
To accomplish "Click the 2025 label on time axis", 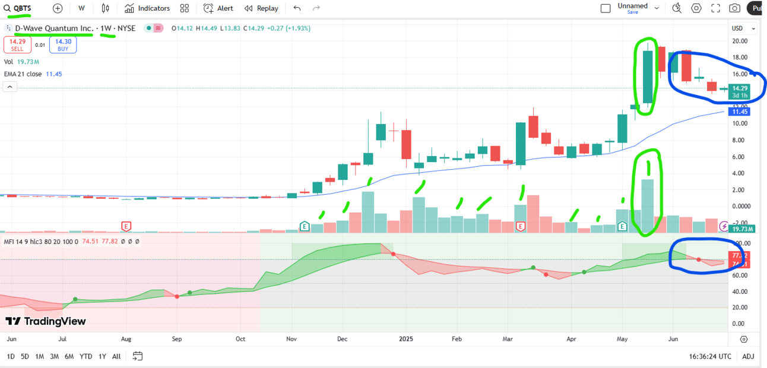I will (x=406, y=339).
